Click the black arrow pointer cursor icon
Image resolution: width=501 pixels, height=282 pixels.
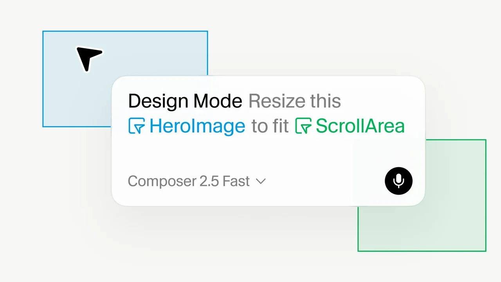(x=89, y=59)
